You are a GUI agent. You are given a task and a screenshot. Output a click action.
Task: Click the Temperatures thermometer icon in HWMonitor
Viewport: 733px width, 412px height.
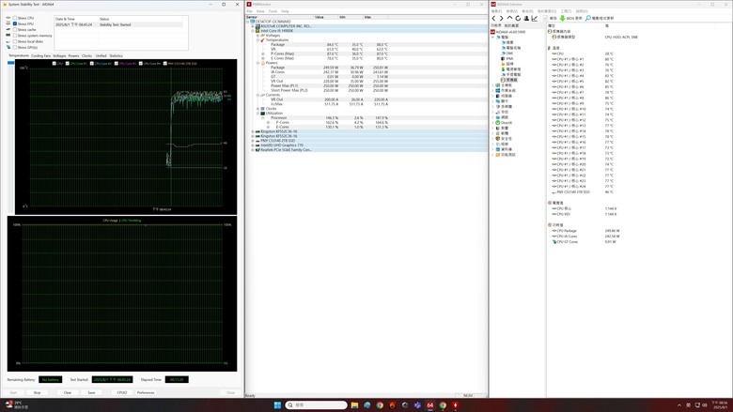click(263, 40)
